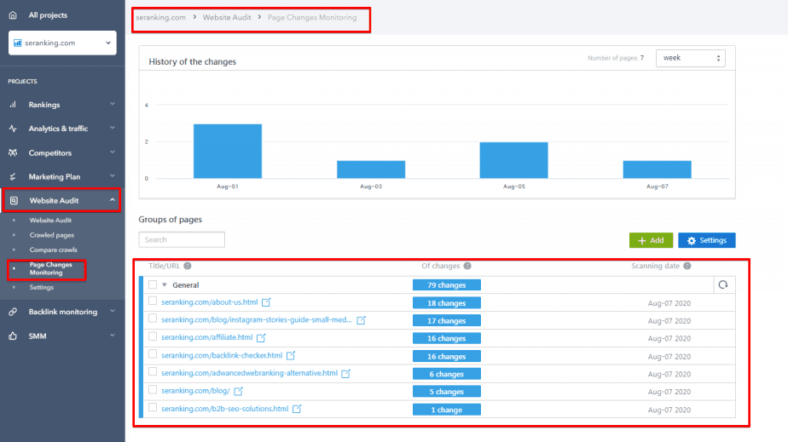This screenshot has height=442, width=788.
Task: Open the seranking.com/about-us.html link
Action: (210, 302)
